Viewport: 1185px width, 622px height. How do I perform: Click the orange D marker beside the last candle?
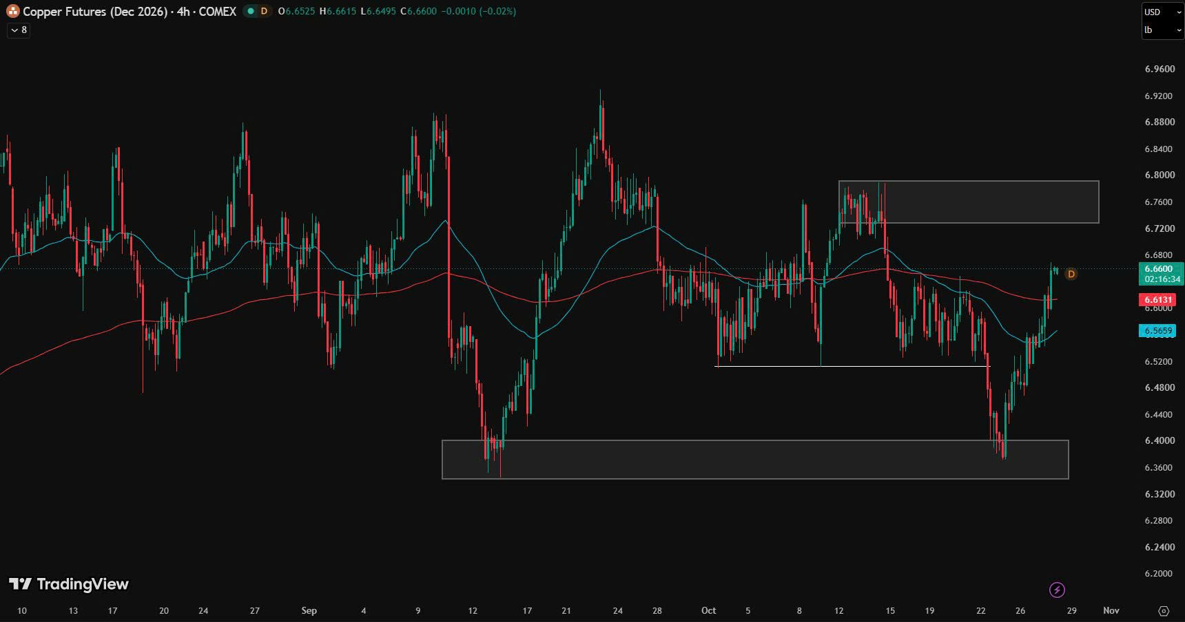[1071, 275]
